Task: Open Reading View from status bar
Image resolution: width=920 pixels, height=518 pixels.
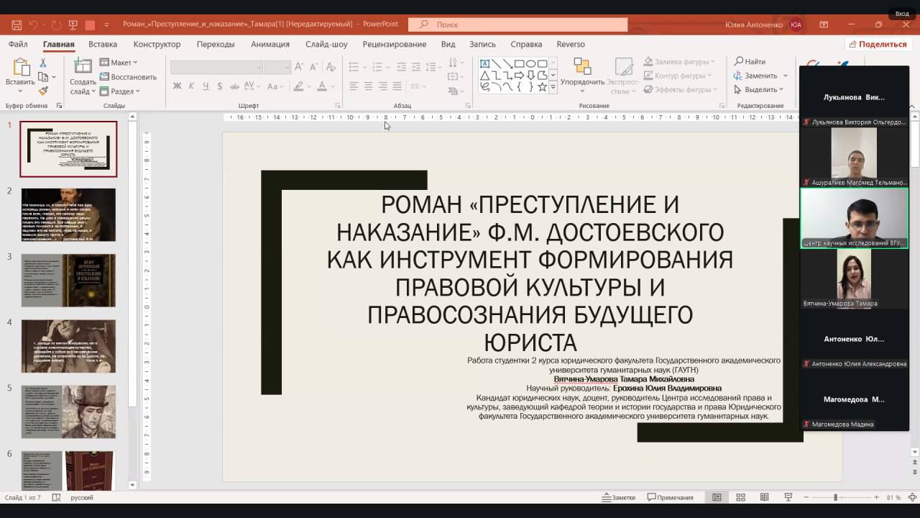Action: click(x=764, y=497)
